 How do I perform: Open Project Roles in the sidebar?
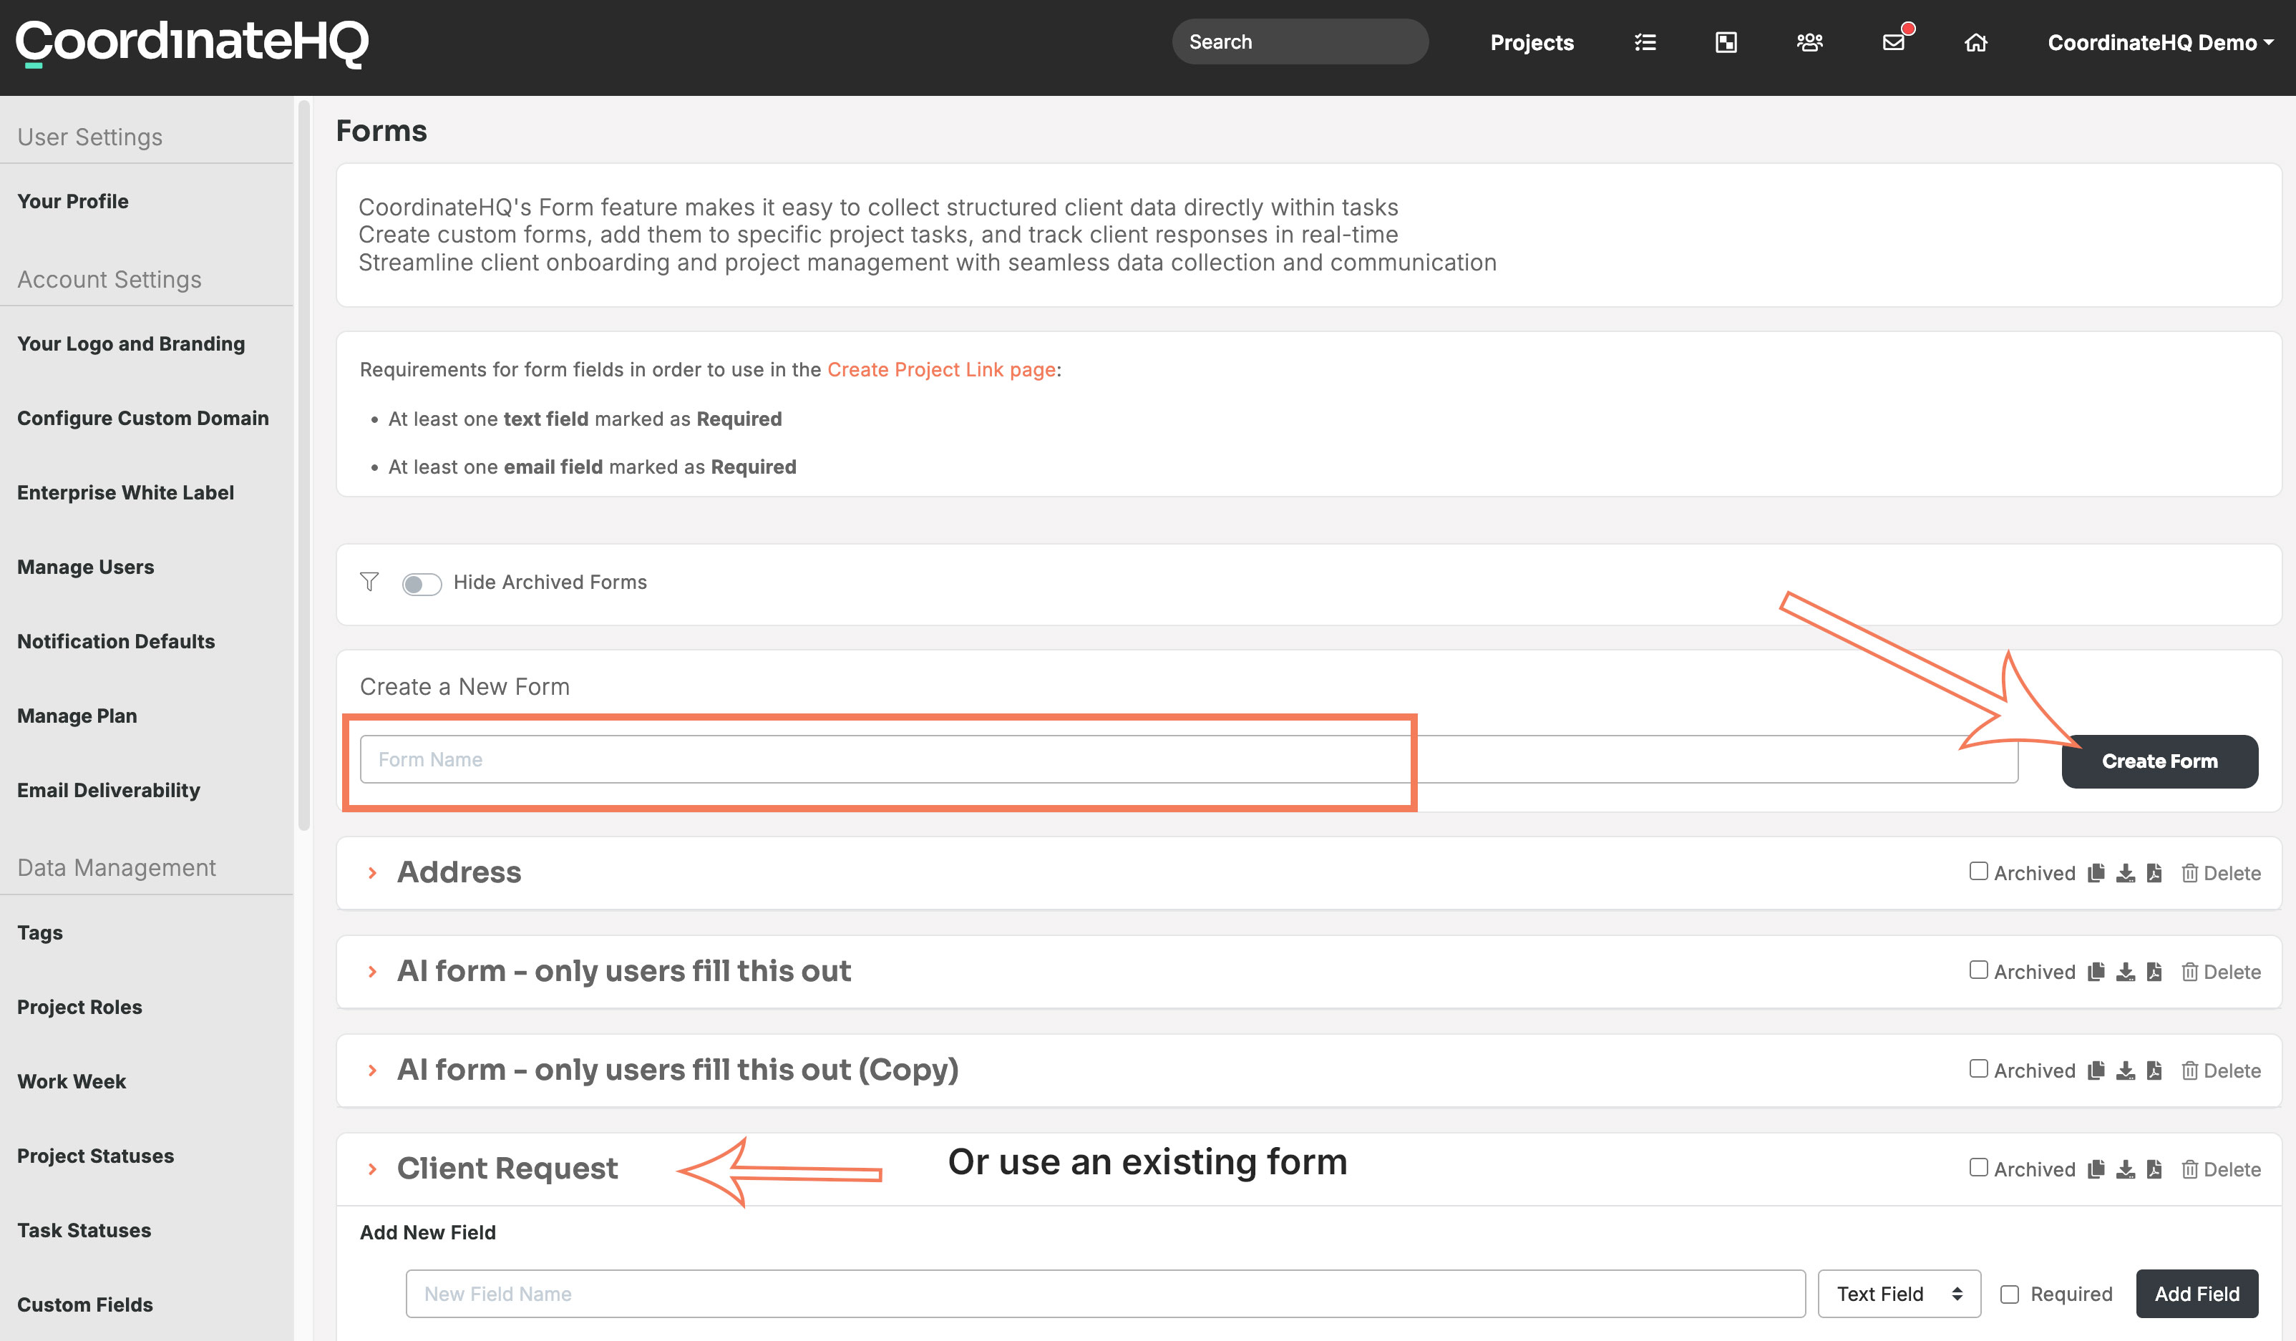[x=80, y=1007]
